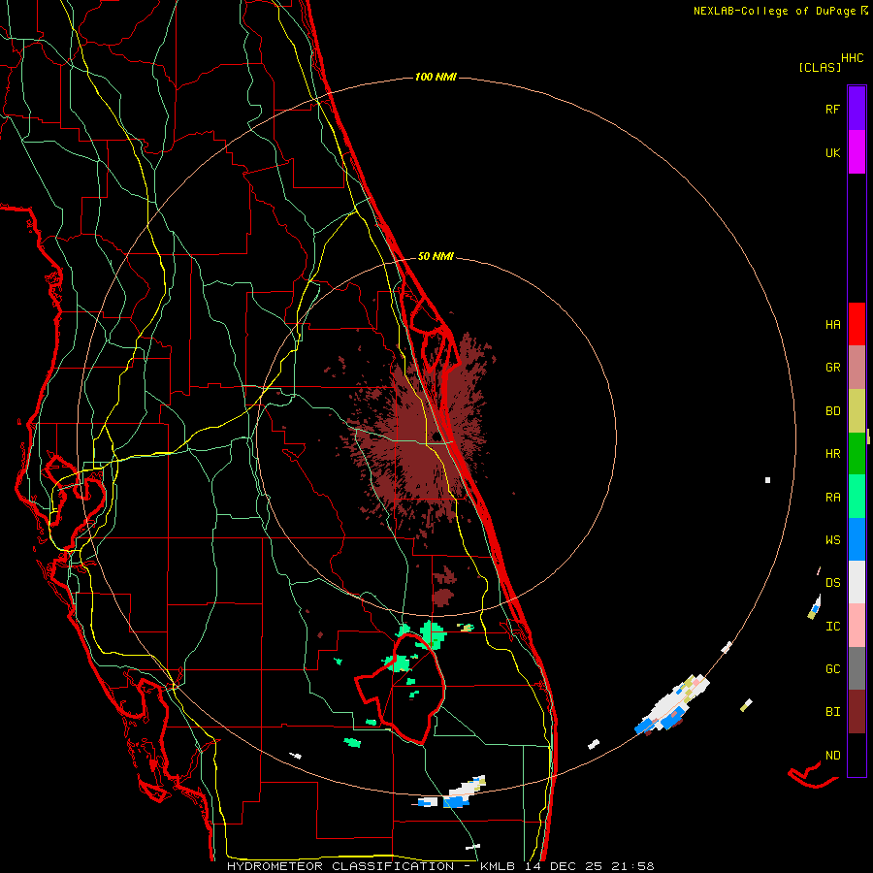Click the red Lake Okeechobee outline

point(401,689)
